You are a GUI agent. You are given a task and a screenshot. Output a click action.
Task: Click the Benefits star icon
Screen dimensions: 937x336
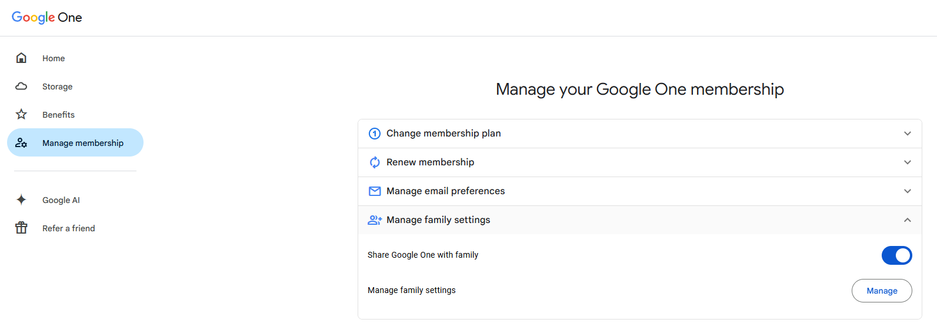pyautogui.click(x=21, y=114)
